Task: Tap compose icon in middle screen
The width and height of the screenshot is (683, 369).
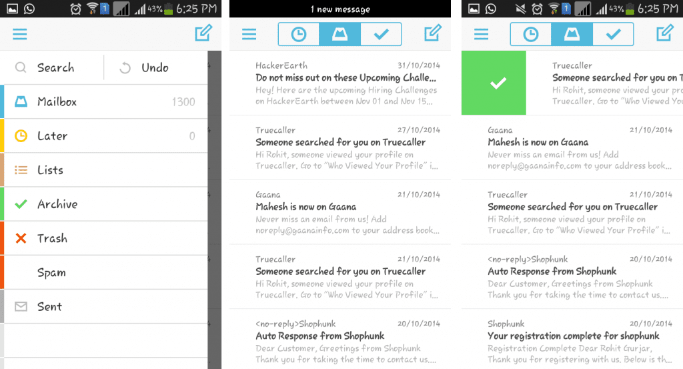Action: pos(433,33)
